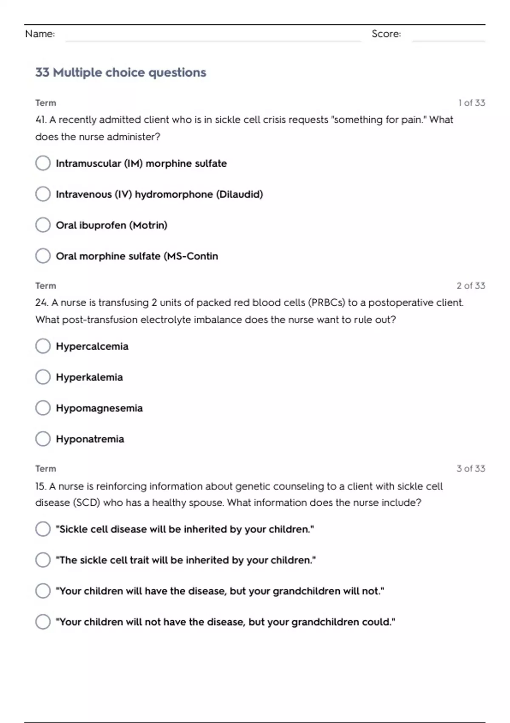Click the "3 of 33" question counter
Viewport: 510px width, 723px height.
470,469
